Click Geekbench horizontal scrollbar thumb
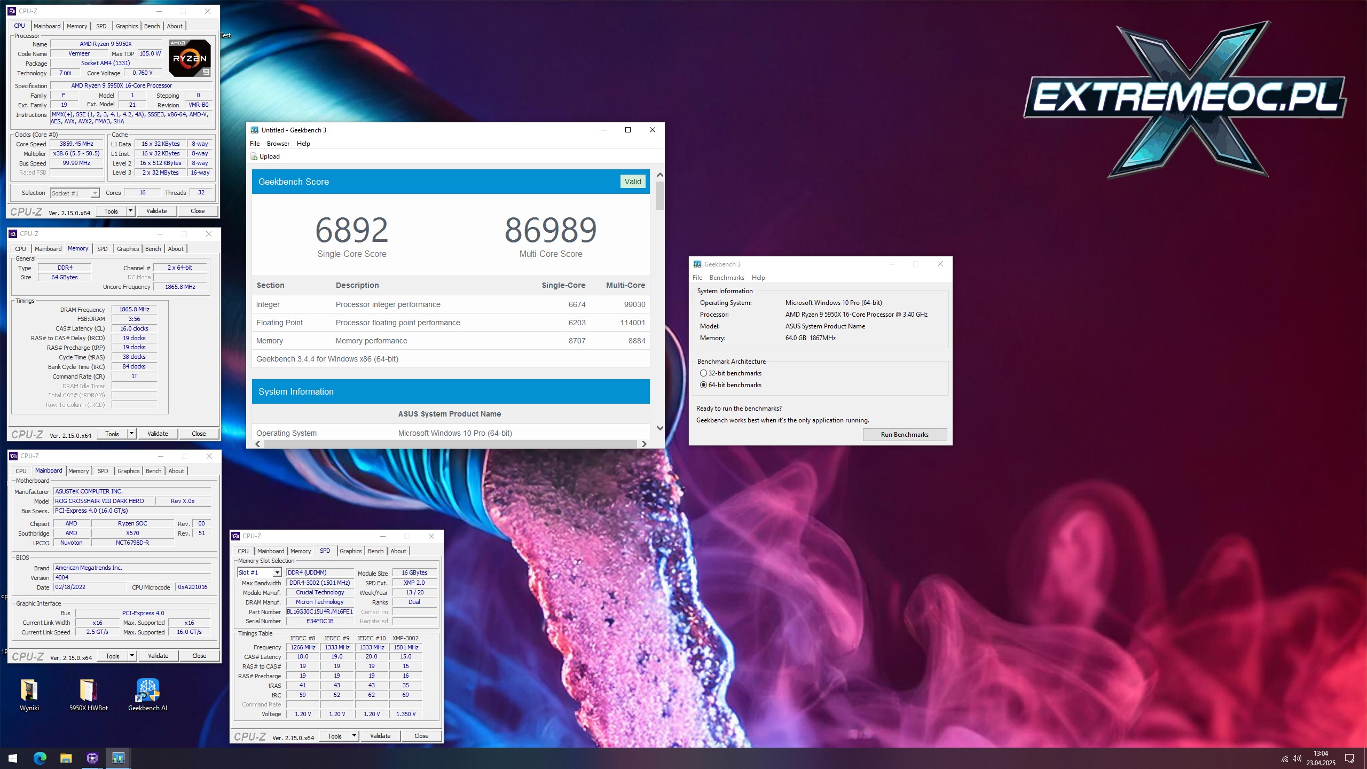The width and height of the screenshot is (1367, 769). coord(450,444)
